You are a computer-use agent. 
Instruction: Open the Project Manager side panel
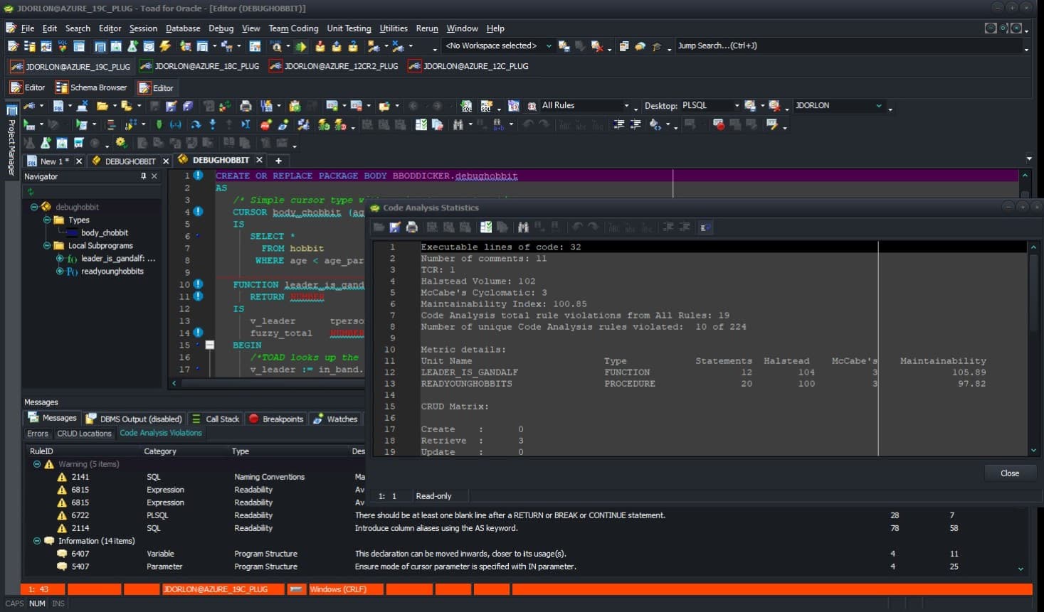pos(11,140)
